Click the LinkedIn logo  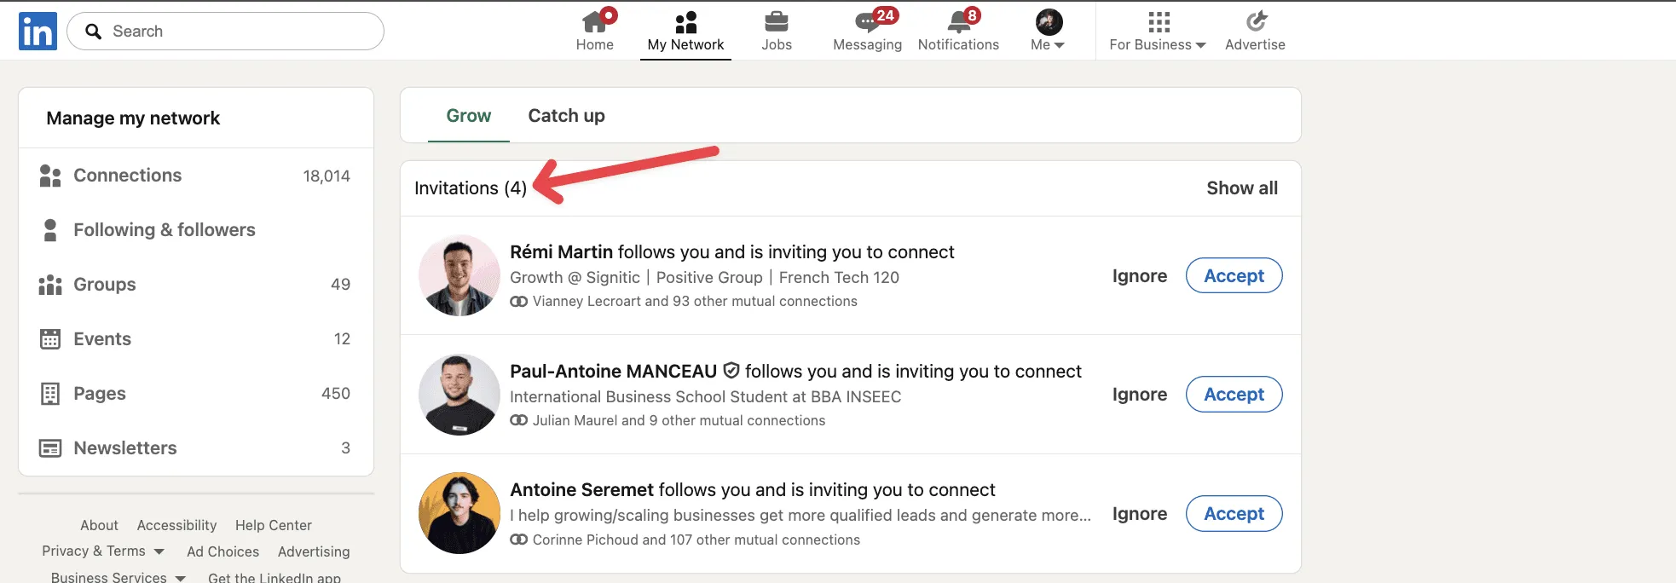coord(38,30)
